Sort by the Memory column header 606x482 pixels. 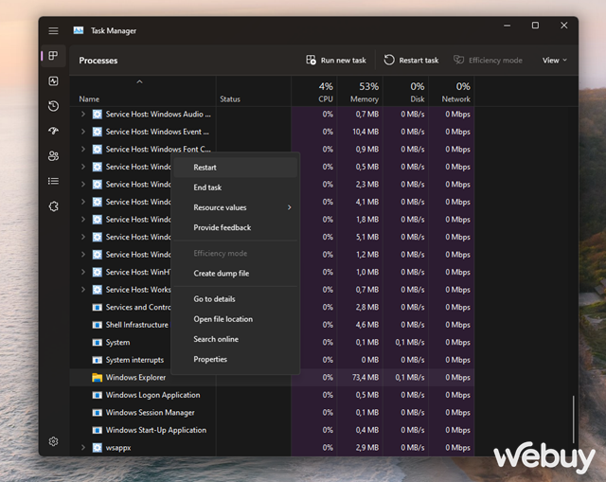[x=360, y=91]
